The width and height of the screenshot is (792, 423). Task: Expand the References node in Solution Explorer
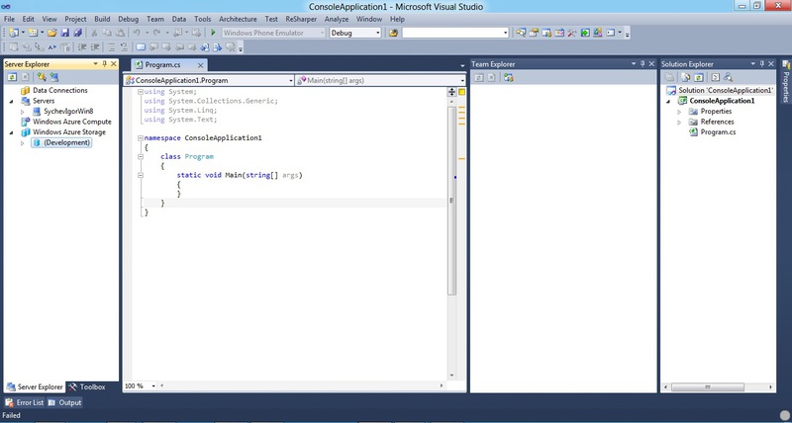coord(679,122)
